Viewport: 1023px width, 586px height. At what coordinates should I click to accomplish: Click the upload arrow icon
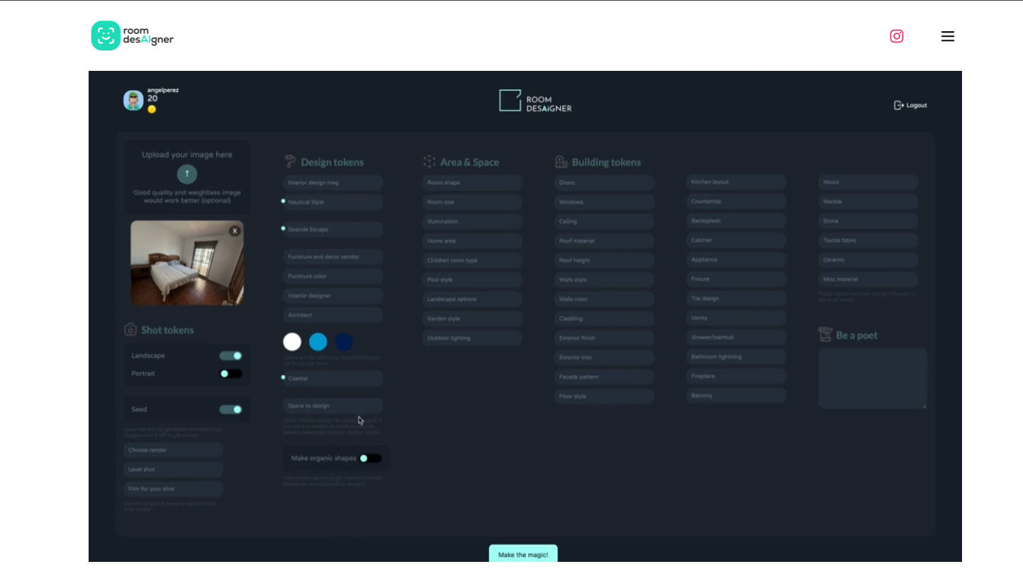187,174
